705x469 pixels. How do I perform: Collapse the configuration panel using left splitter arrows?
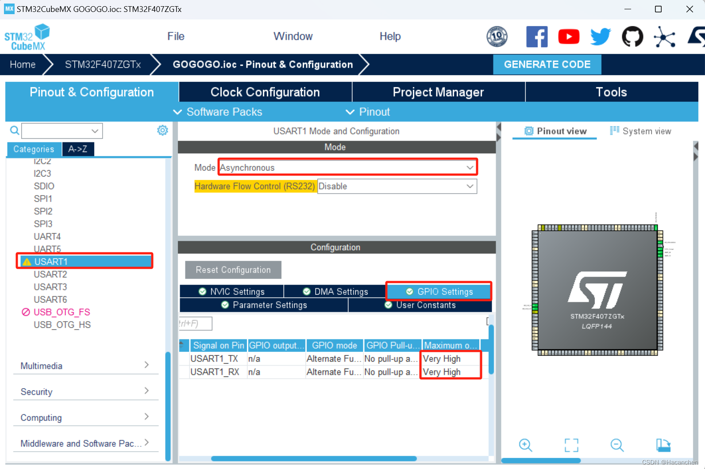499,132
